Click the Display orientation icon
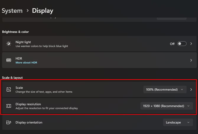This screenshot has width=198, height=134. pyautogui.click(x=9, y=122)
